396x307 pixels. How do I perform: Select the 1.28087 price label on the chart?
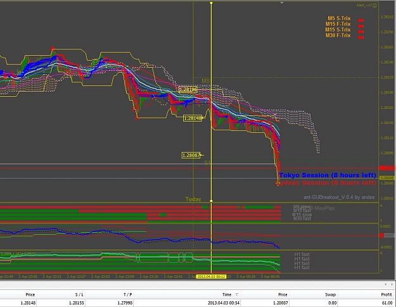(191, 155)
